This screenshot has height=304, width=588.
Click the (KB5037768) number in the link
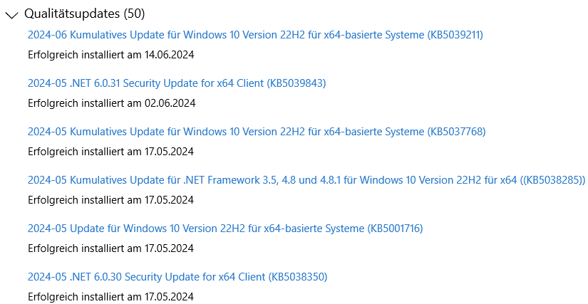tap(456, 132)
